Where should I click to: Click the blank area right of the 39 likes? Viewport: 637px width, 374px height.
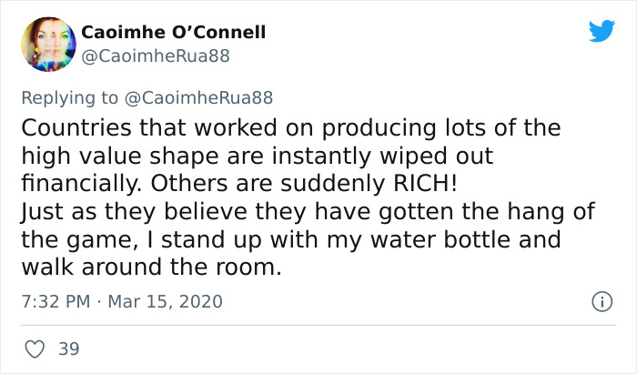coord(364,349)
